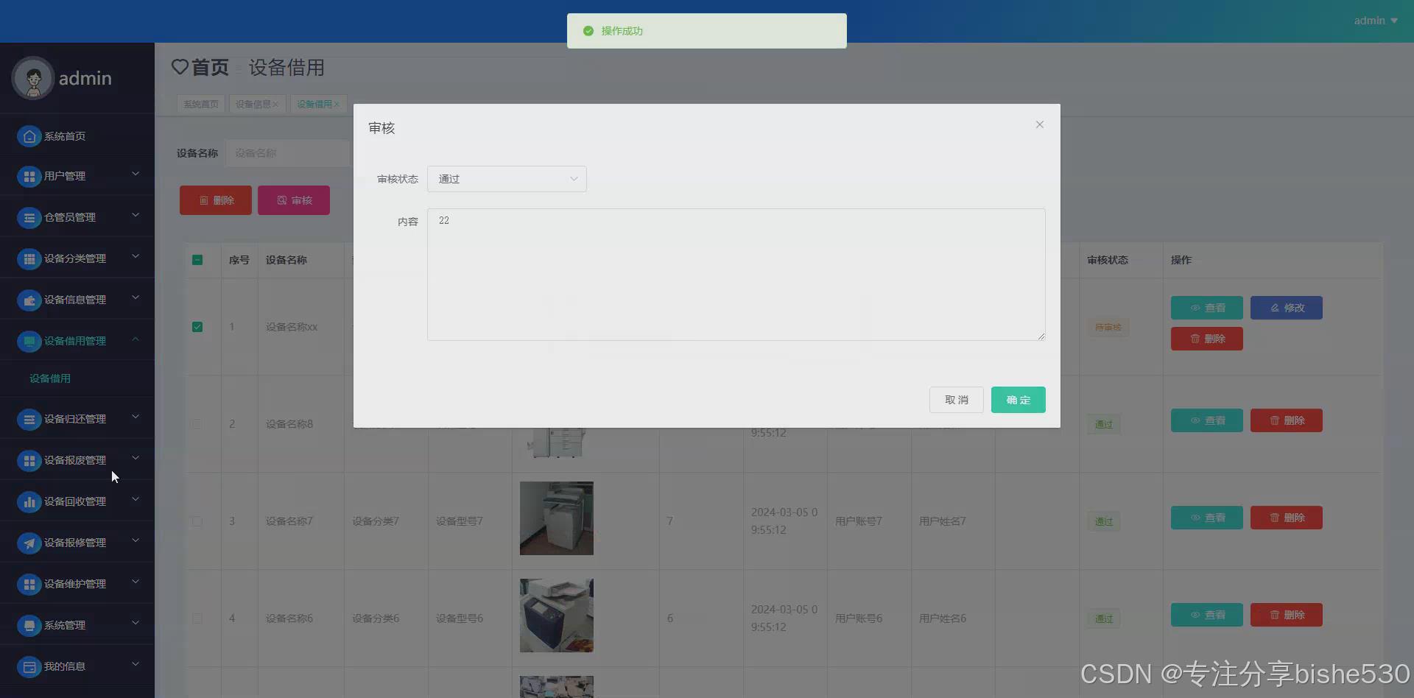This screenshot has width=1414, height=698.
Task: Click the 设备分类管理 sidebar icon
Action: pyautogui.click(x=29, y=258)
